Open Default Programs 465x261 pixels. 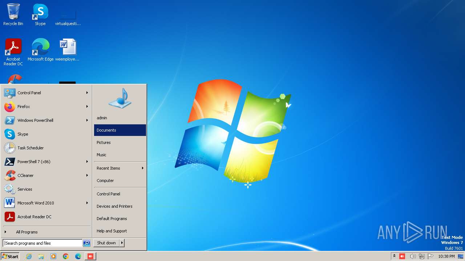(x=120, y=219)
